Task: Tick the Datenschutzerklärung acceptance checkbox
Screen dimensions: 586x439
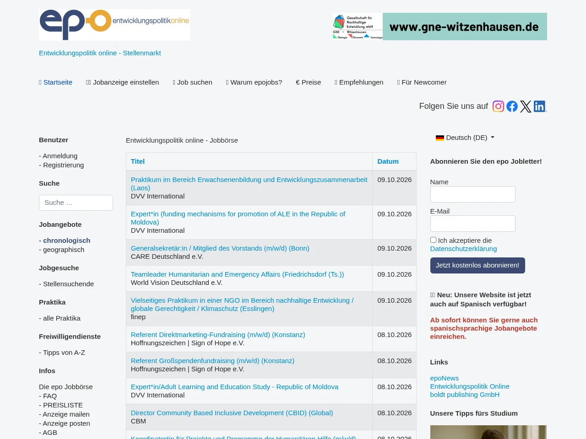Action: tap(433, 240)
